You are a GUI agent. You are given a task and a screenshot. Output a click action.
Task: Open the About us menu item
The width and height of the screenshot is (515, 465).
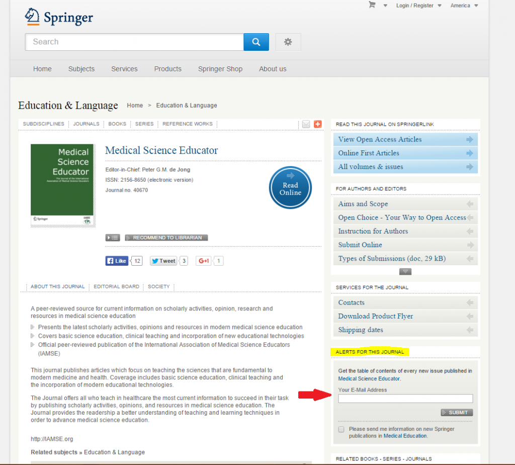point(273,69)
